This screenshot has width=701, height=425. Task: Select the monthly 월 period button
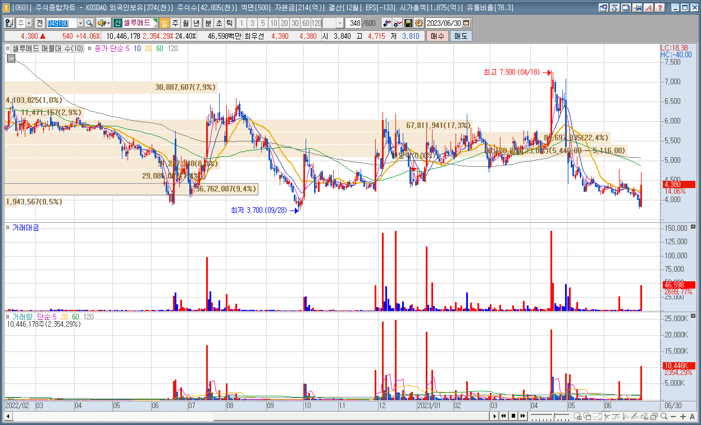point(186,23)
